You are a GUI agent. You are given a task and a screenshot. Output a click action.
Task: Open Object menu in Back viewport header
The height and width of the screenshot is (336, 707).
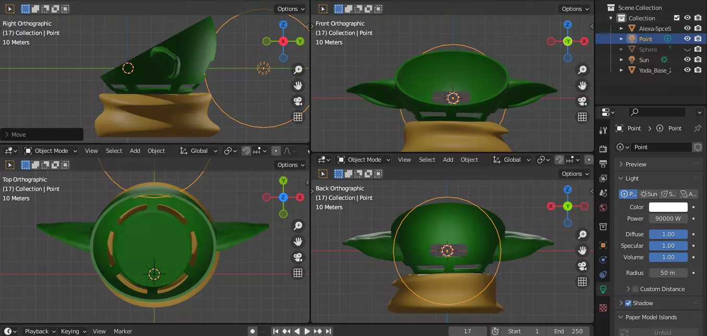[x=469, y=160]
